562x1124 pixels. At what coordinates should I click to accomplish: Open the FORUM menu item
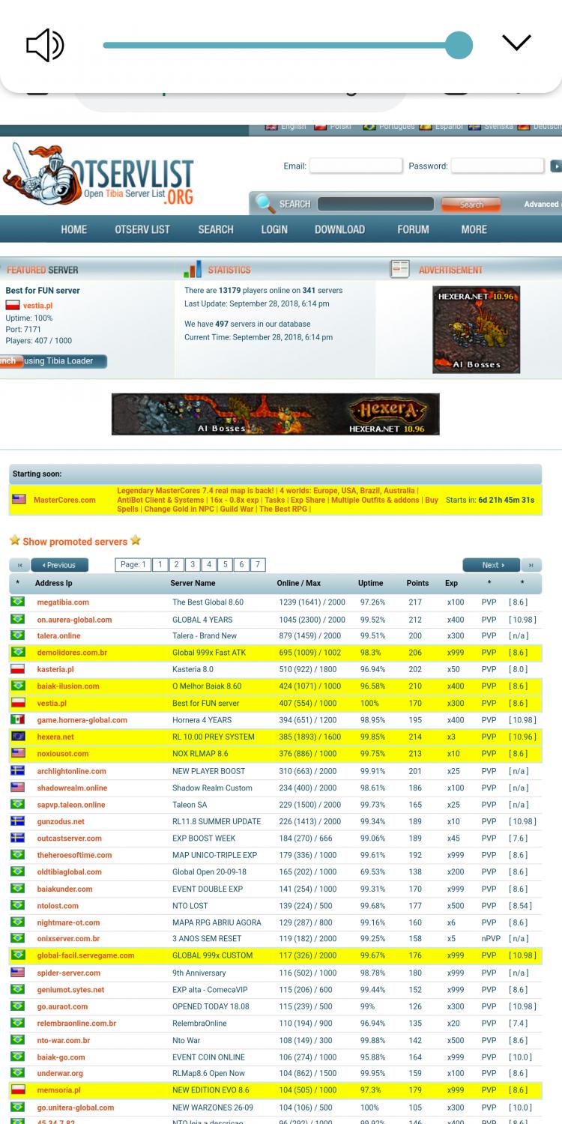[413, 229]
